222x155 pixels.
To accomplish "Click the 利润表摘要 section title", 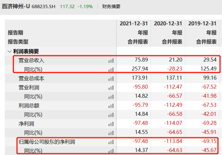I will pos(26,51).
